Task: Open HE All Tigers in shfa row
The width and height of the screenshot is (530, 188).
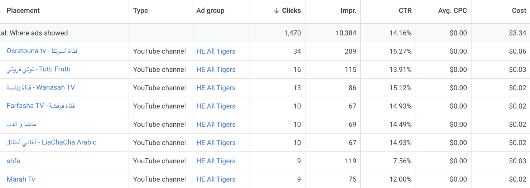Action: pyautogui.click(x=216, y=161)
